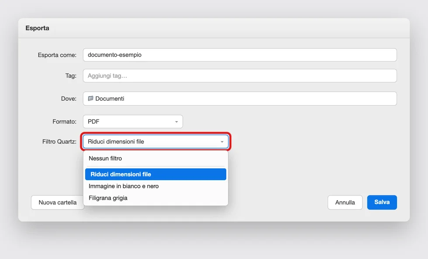Click the Formato dropdown arrow

click(176, 122)
